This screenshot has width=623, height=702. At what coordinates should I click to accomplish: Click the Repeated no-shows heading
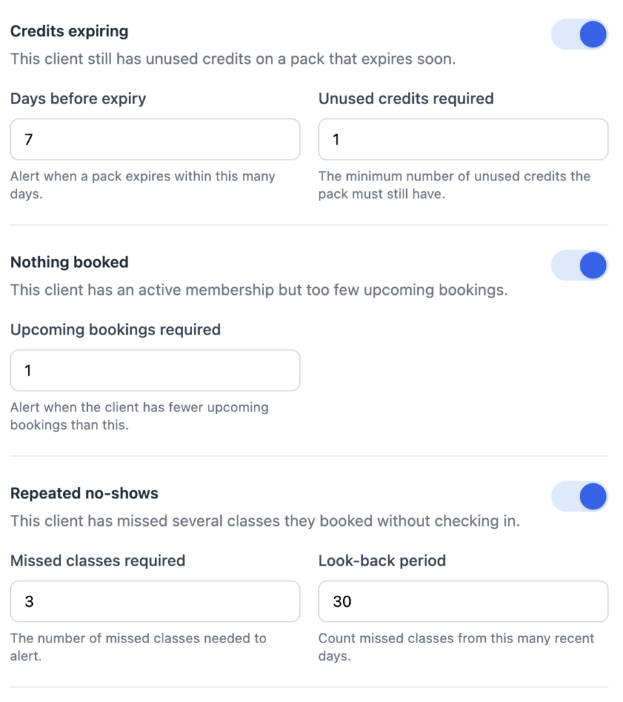(84, 494)
